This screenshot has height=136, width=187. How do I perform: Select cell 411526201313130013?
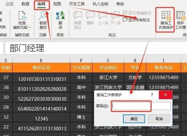[x=41, y=127]
